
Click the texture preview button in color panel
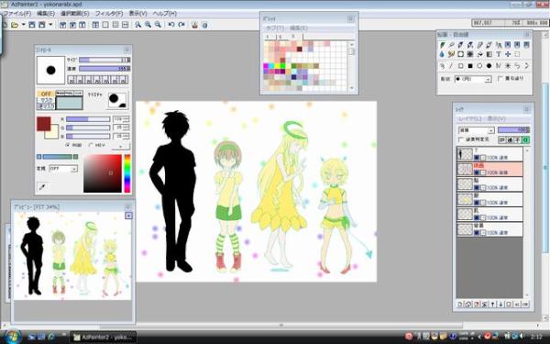117,101
